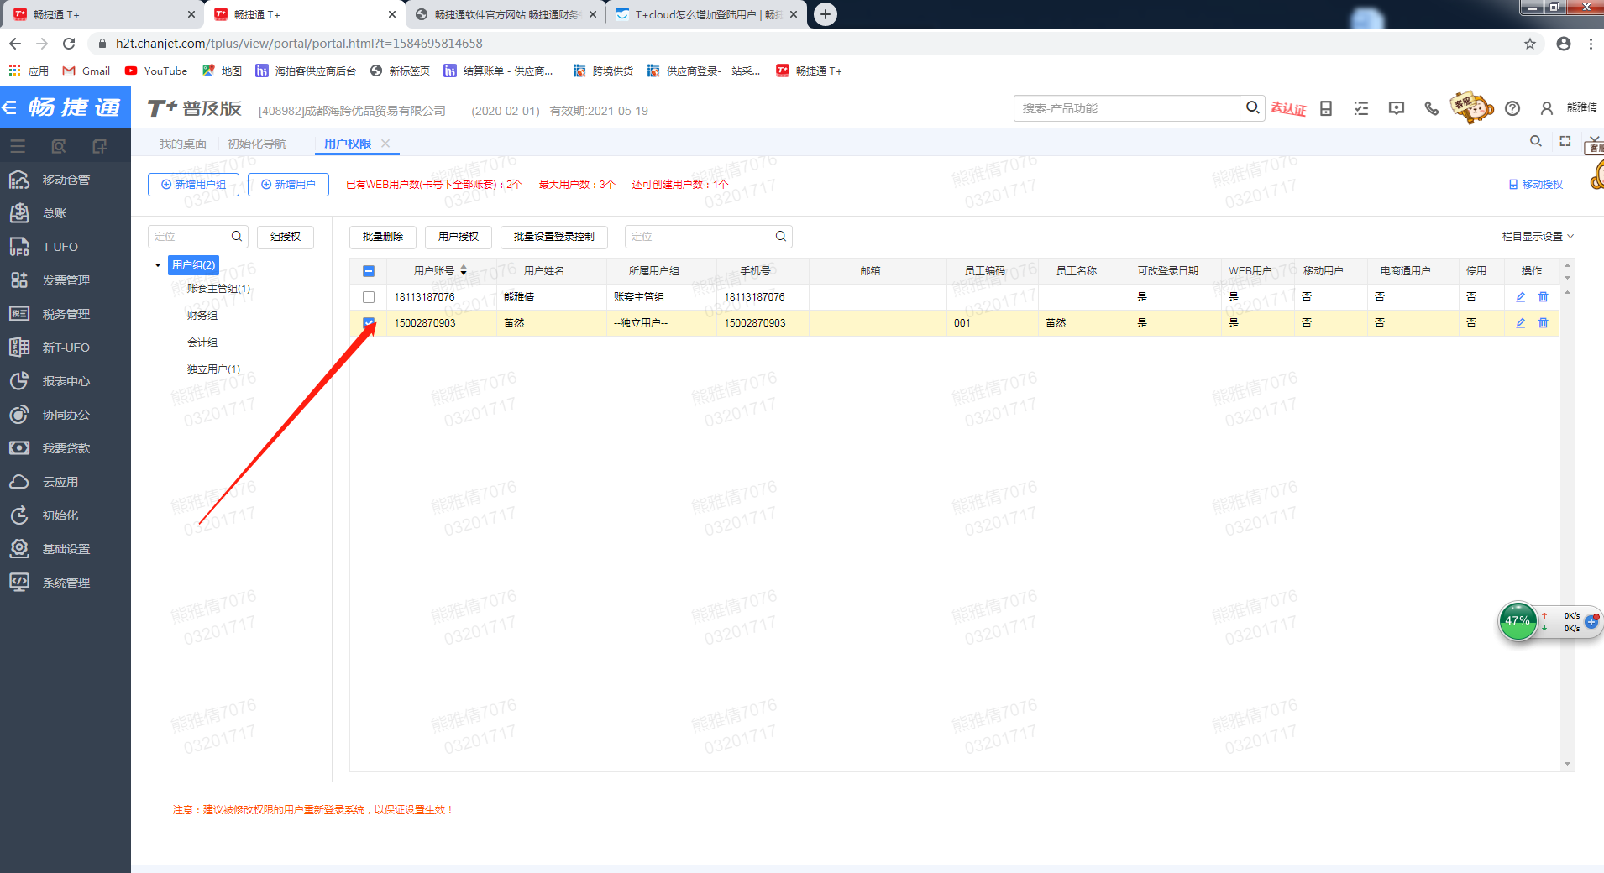Open 移动仓管 in the sidebar
Viewport: 1604px width, 873px height.
(66, 180)
